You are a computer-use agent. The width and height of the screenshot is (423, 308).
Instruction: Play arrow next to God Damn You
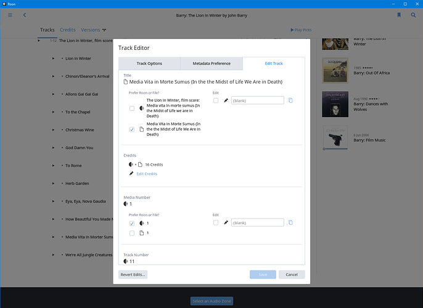click(x=53, y=148)
